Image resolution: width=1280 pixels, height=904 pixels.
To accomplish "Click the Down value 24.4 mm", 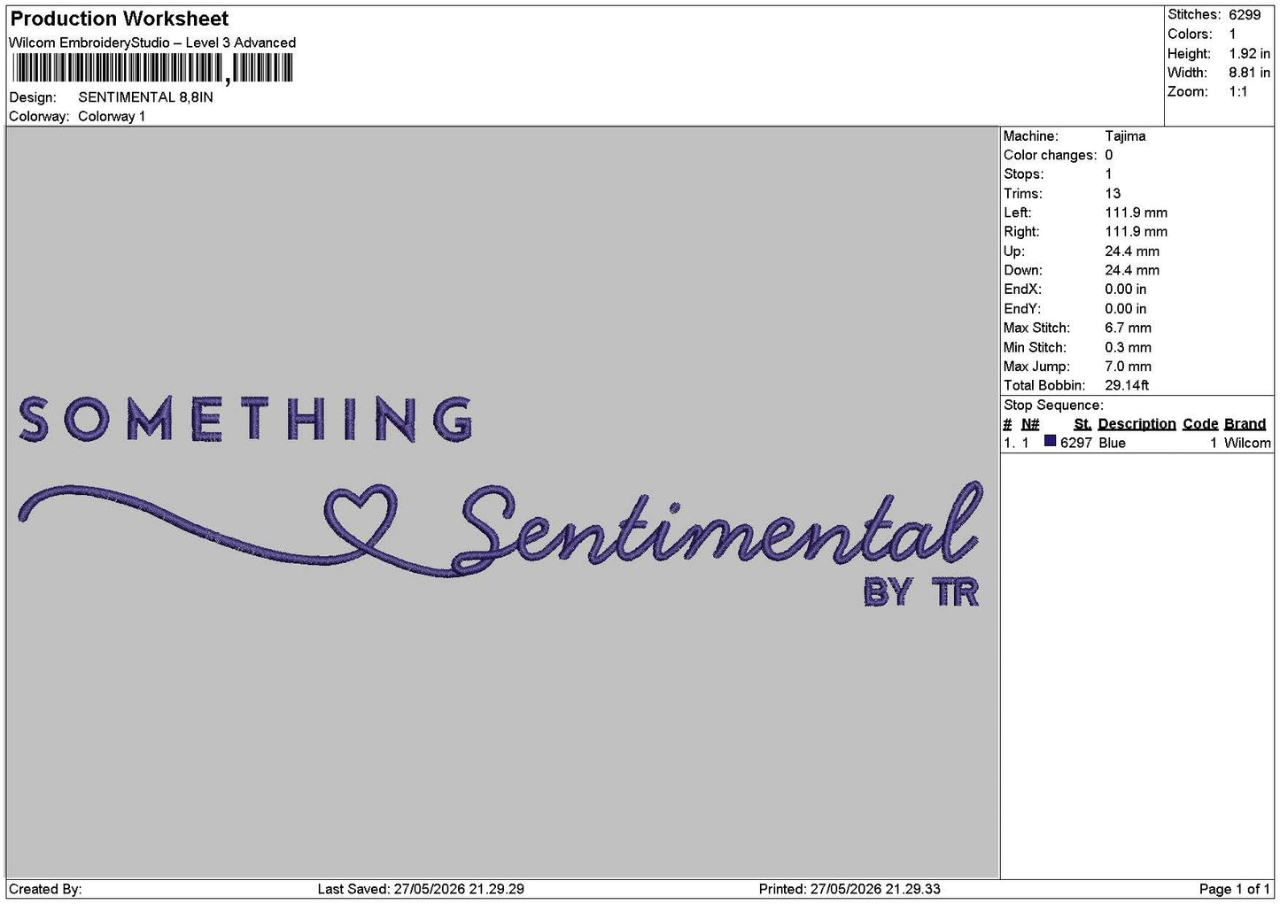I will point(1132,271).
